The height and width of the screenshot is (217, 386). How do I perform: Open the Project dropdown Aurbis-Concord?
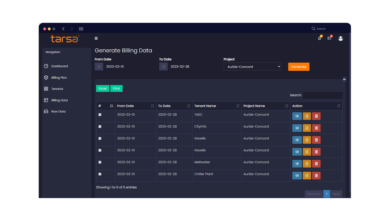pyautogui.click(x=252, y=67)
